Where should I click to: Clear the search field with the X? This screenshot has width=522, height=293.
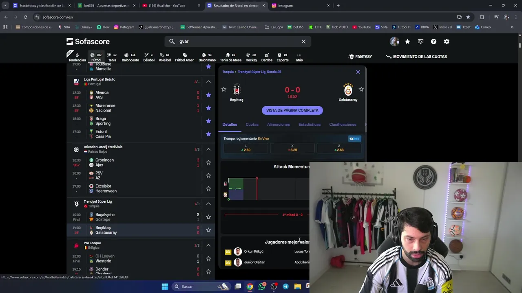(x=303, y=42)
